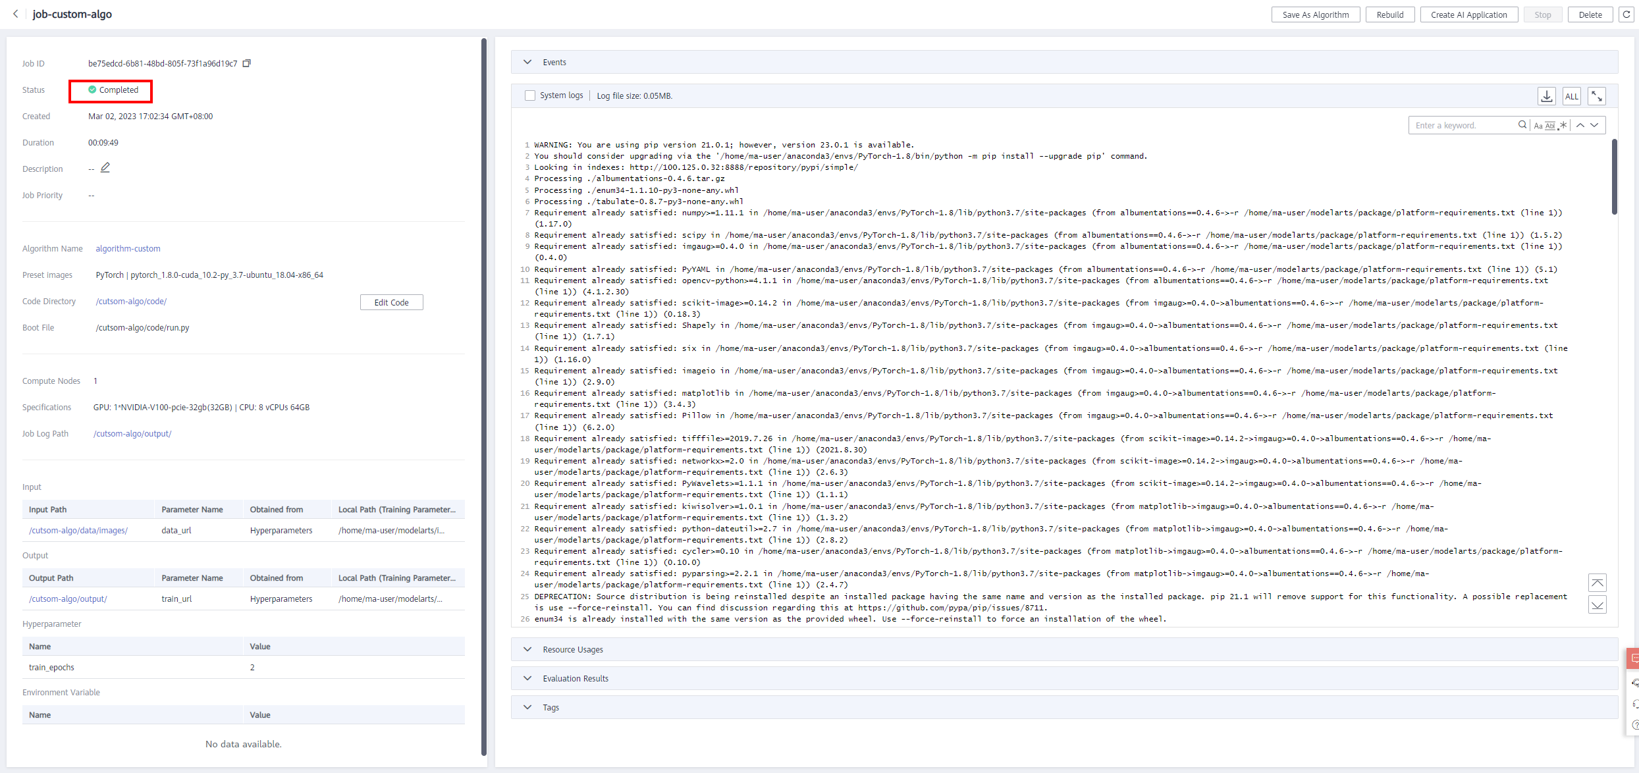Copy the Job ID
This screenshot has height=773, width=1639.
coord(247,63)
